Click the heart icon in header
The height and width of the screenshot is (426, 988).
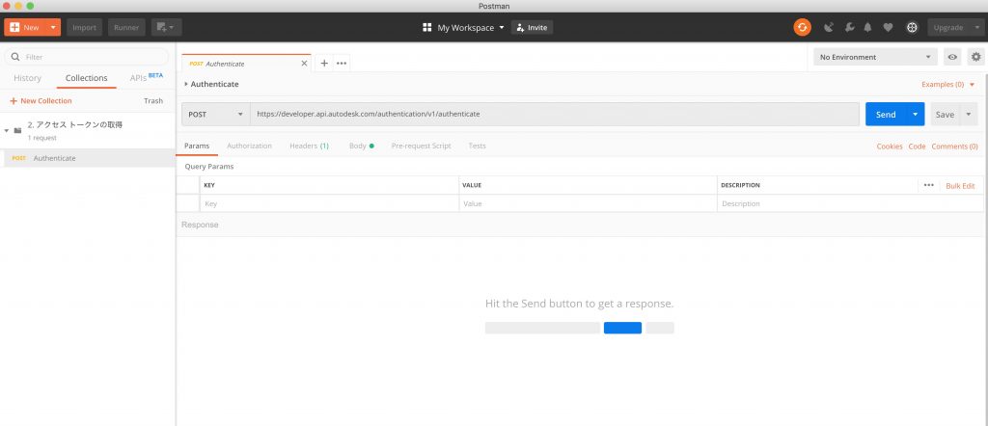point(888,27)
